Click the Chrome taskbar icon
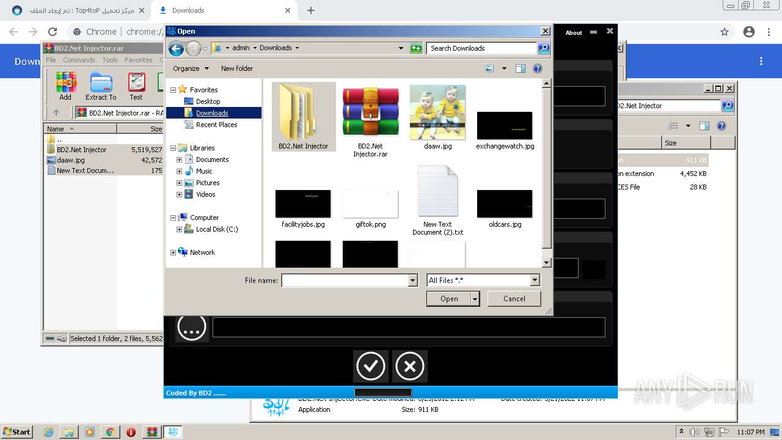The height and width of the screenshot is (440, 782). coord(110,432)
